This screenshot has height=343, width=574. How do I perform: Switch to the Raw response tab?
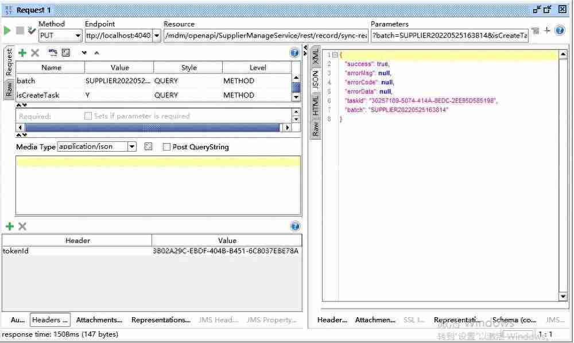point(316,129)
